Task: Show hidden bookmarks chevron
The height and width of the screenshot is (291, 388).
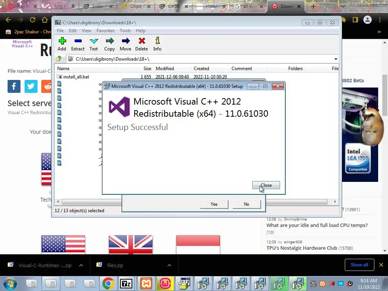Action: [379, 32]
